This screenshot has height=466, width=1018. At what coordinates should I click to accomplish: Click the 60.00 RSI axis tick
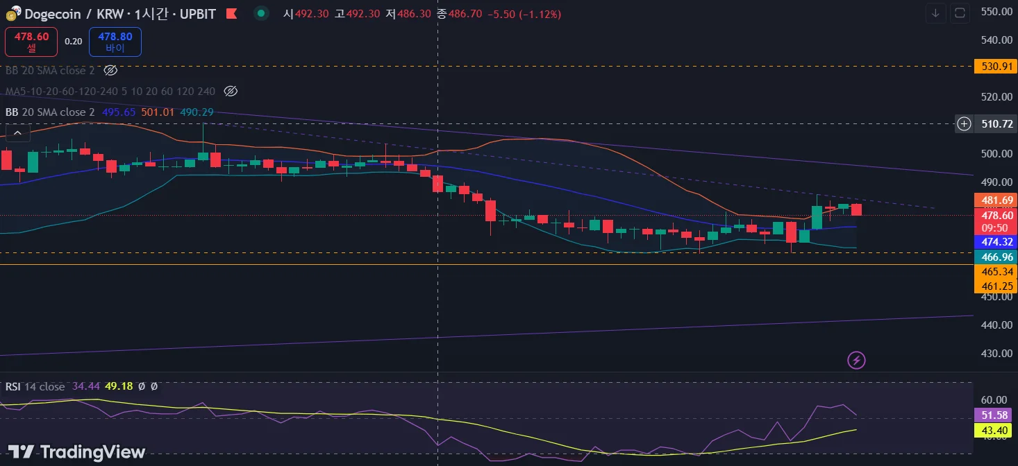995,400
